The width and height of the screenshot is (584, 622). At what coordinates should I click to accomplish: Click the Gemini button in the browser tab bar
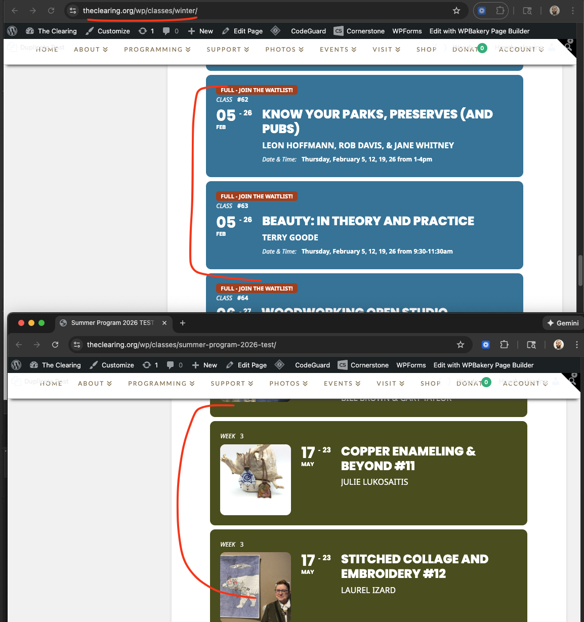coord(562,323)
